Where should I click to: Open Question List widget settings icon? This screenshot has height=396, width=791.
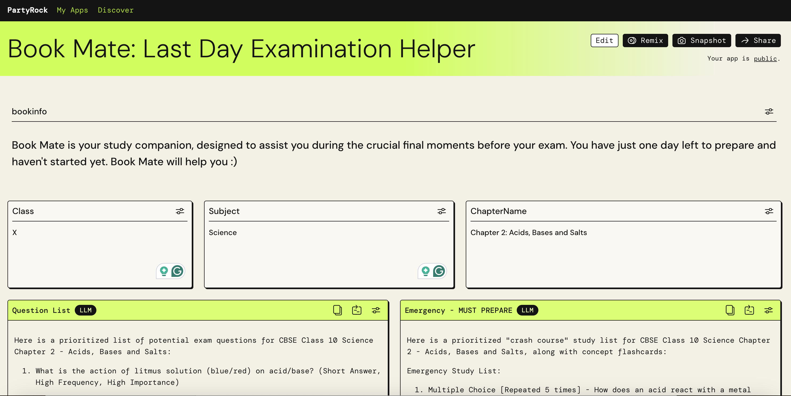click(x=376, y=310)
